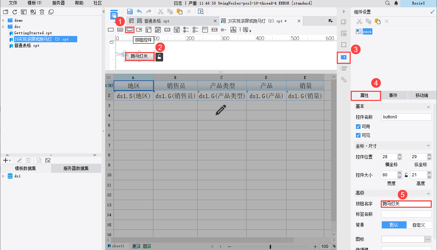Open the 模板(T) menu

pos(35,3)
